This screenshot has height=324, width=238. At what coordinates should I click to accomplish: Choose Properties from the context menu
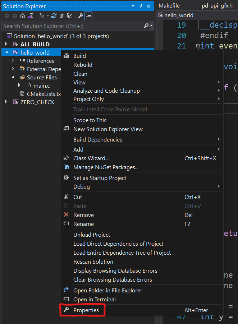point(142,310)
